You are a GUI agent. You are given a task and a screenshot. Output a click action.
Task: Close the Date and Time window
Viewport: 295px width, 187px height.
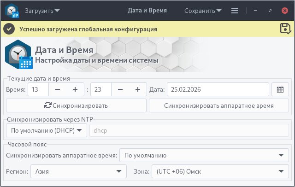285,11
